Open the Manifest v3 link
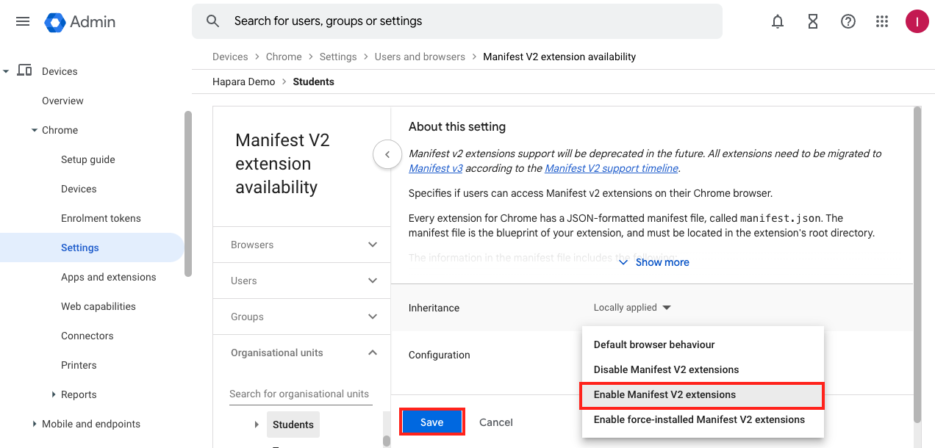 point(436,168)
